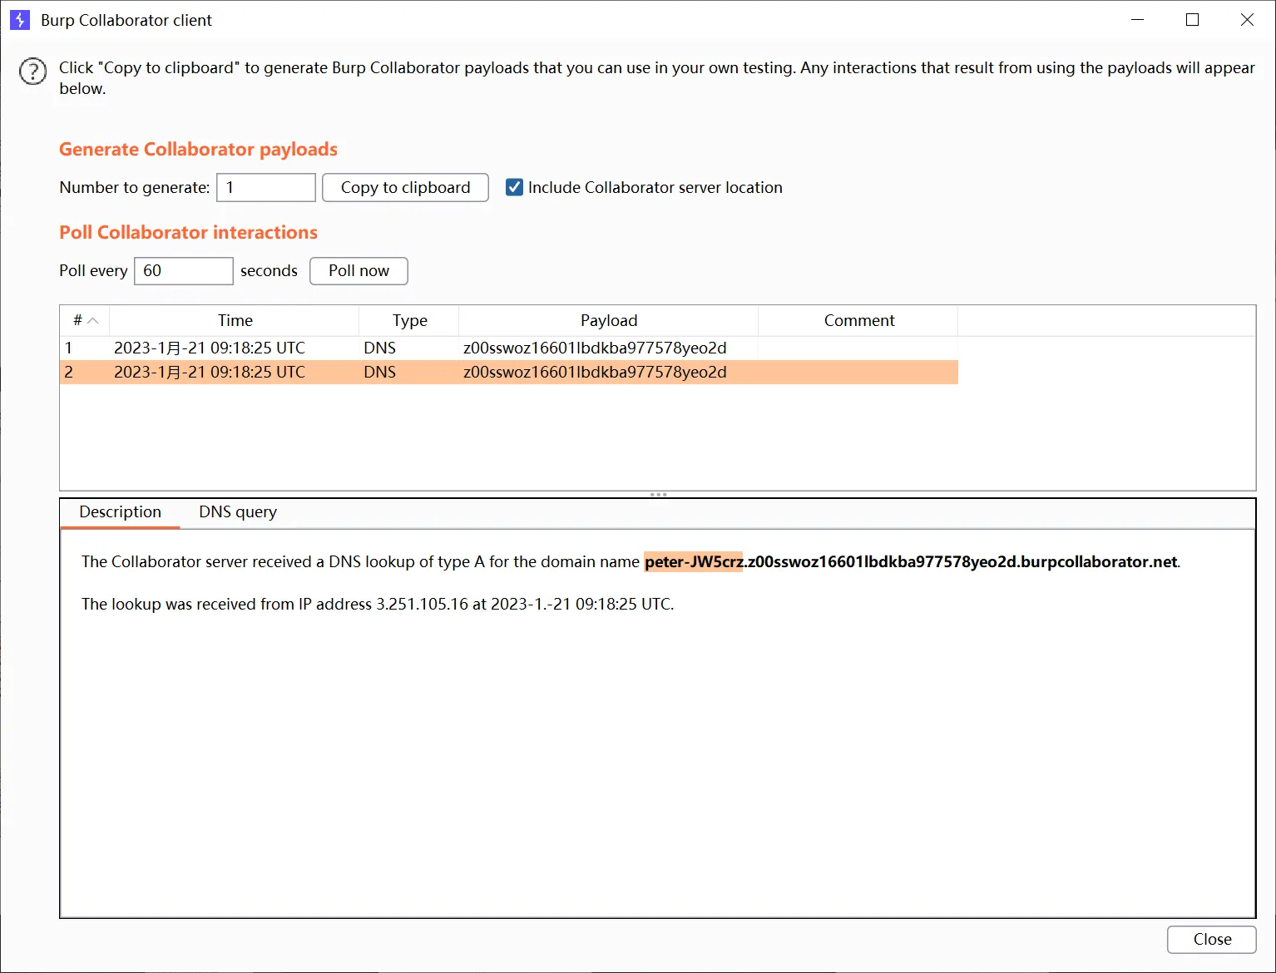Close the Collaborator client with Close button
This screenshot has width=1276, height=973.
(1212, 940)
